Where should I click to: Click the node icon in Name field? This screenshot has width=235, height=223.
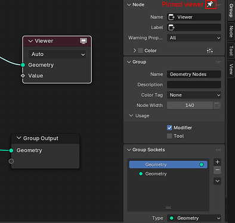(172, 17)
